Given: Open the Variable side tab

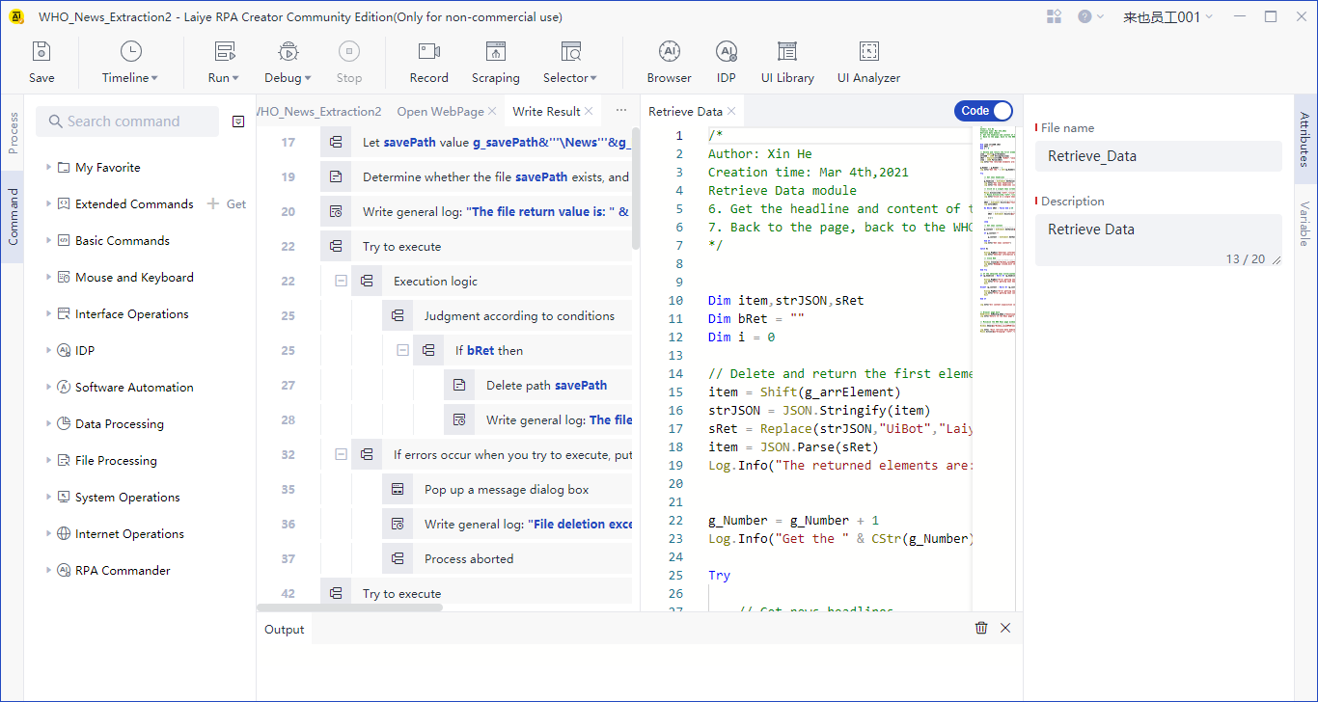Looking at the screenshot, I should [1304, 224].
